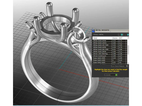
Task: Click the 5.91 grams cell
Action: [115, 62]
